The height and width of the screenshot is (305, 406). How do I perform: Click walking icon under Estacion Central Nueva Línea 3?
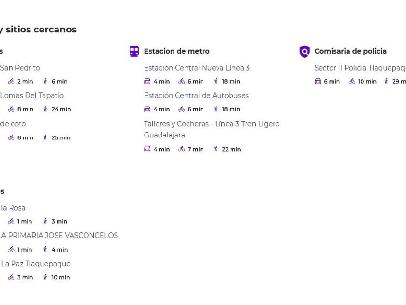216,81
